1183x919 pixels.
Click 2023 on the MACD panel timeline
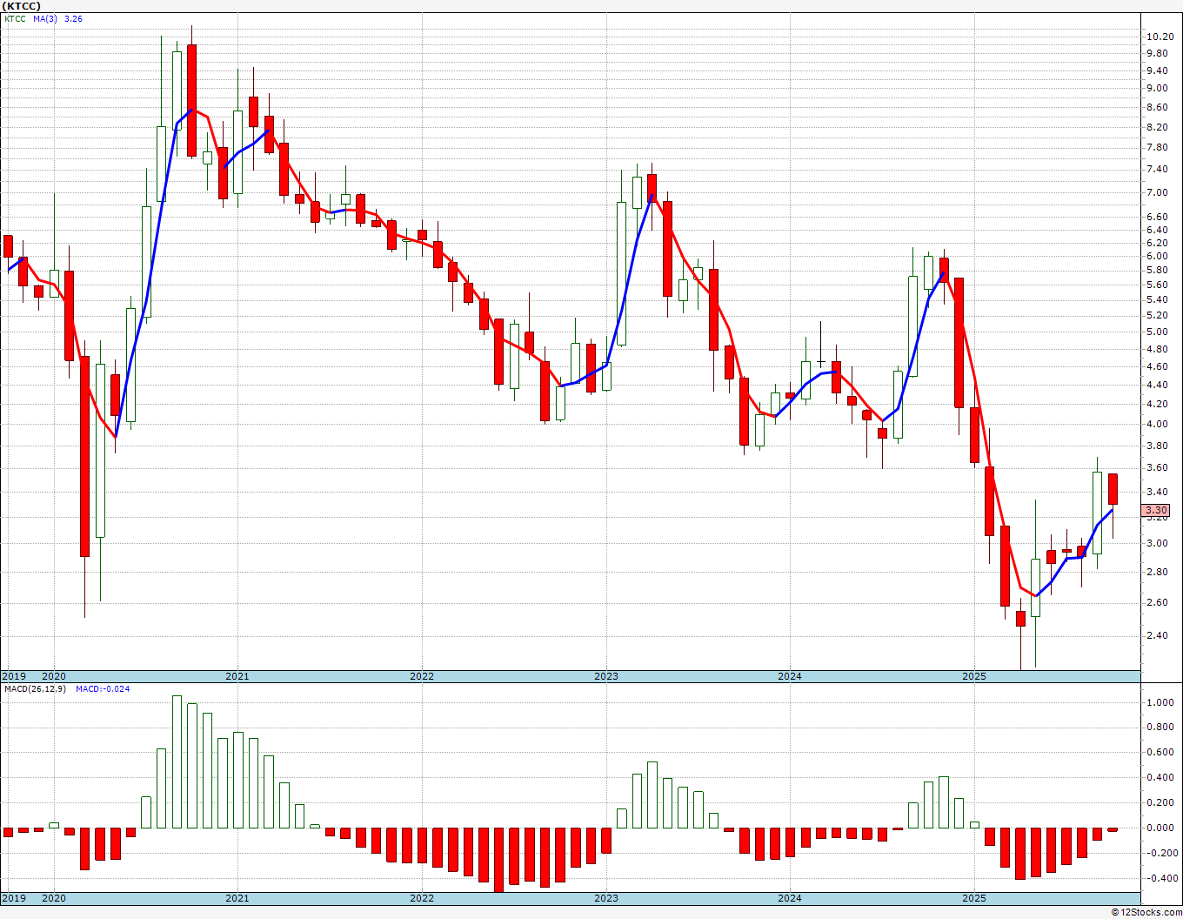606,898
